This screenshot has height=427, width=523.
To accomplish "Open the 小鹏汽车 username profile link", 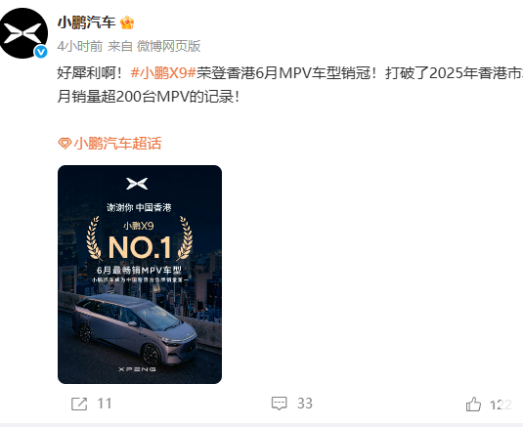I will tap(87, 22).
